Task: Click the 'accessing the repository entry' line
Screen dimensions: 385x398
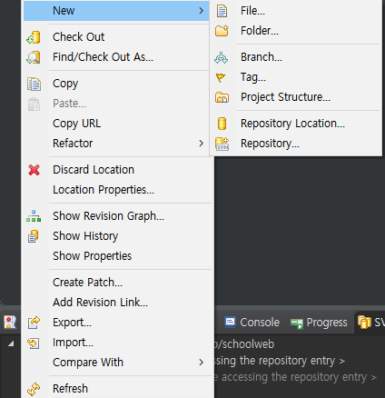Action: (x=295, y=377)
